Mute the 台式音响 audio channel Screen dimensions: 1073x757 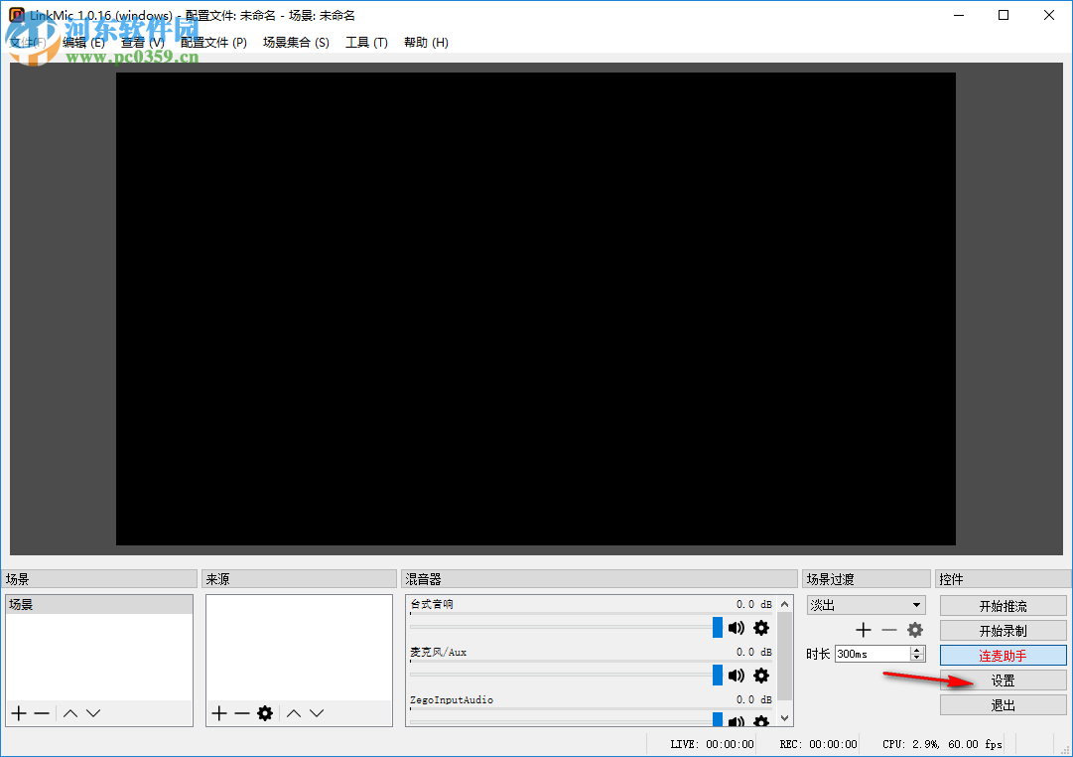click(736, 628)
